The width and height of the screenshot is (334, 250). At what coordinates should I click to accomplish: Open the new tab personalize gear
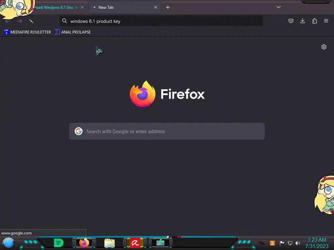324,47
